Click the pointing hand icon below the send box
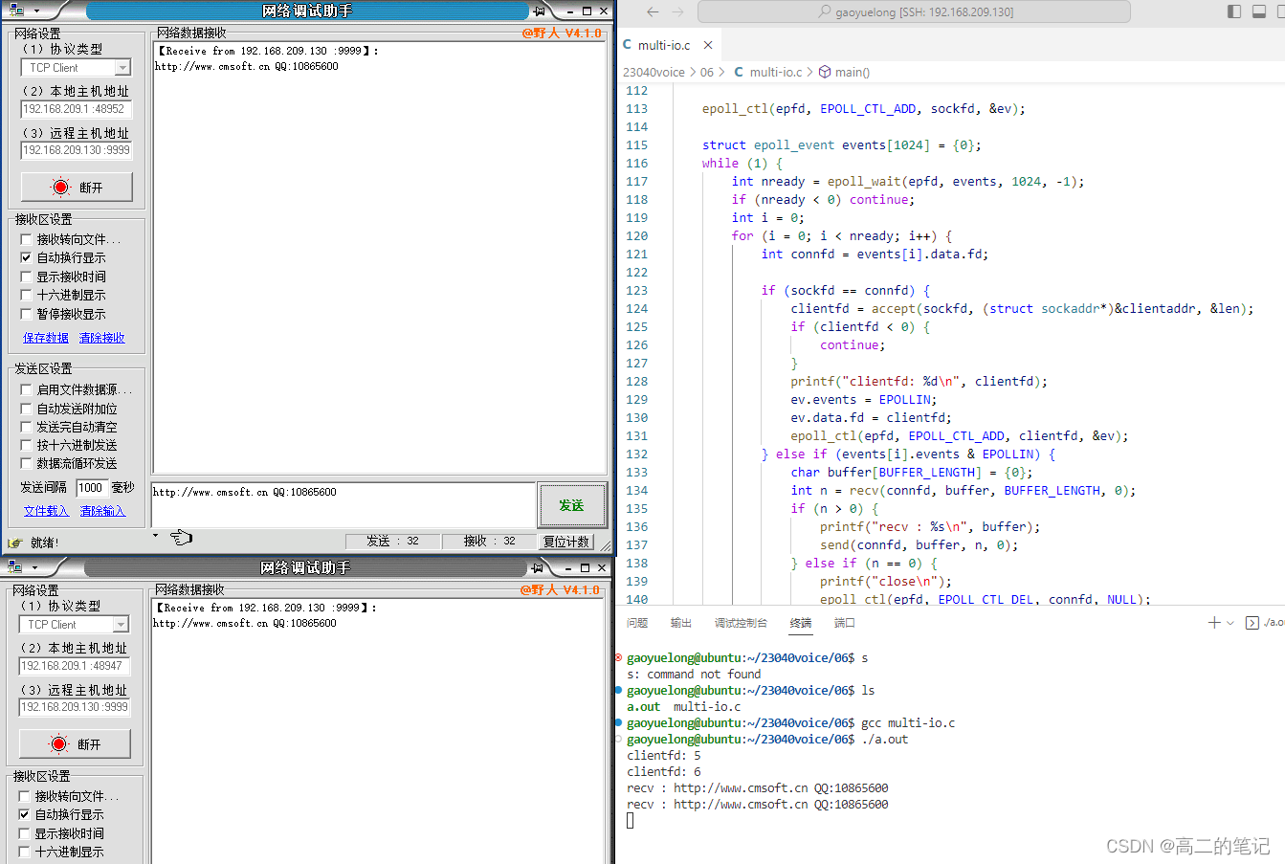This screenshot has height=864, width=1285. 181,538
